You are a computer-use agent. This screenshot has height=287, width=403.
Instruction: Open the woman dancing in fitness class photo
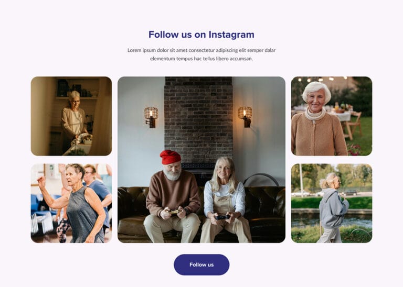[71, 203]
